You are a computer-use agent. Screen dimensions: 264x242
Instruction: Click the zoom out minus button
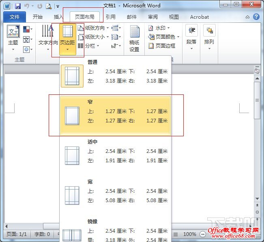(203, 234)
